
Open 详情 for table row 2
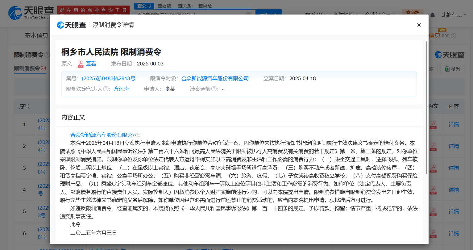454,146
